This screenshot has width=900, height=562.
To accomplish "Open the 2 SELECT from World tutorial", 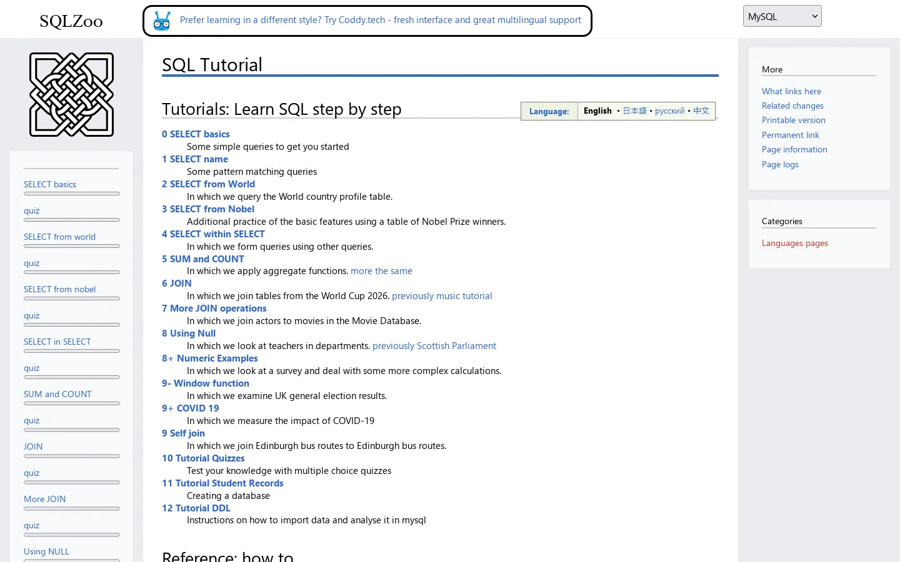I will [208, 184].
